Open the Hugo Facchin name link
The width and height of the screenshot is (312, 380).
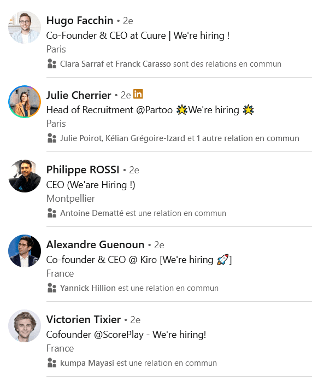80,20
